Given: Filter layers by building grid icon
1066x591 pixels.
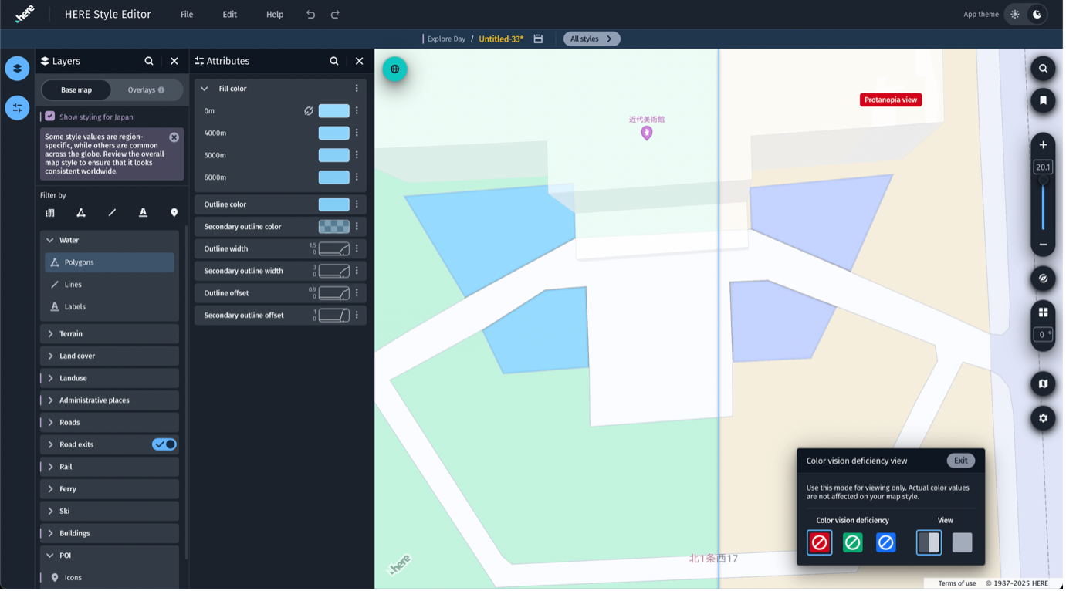Looking at the screenshot, I should [50, 213].
